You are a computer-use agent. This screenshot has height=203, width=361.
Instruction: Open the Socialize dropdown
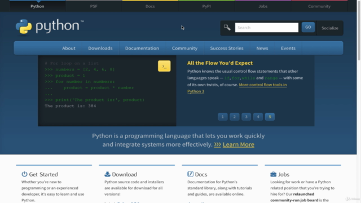coord(330,28)
